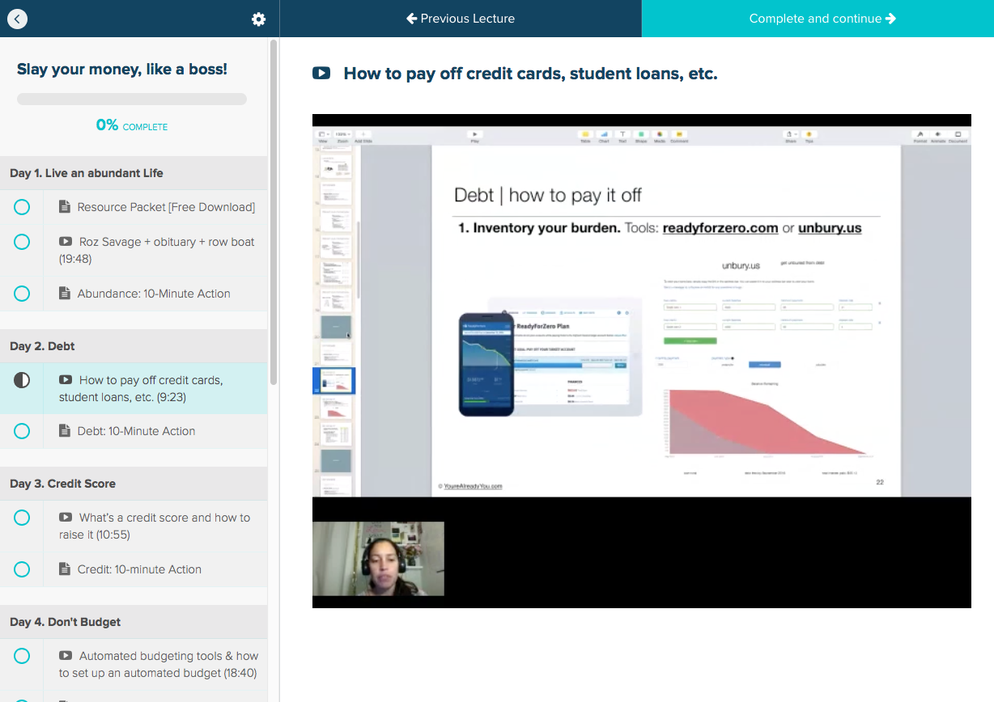Click the Format icon in the Keynote toolbar
994x702 pixels.
[920, 135]
